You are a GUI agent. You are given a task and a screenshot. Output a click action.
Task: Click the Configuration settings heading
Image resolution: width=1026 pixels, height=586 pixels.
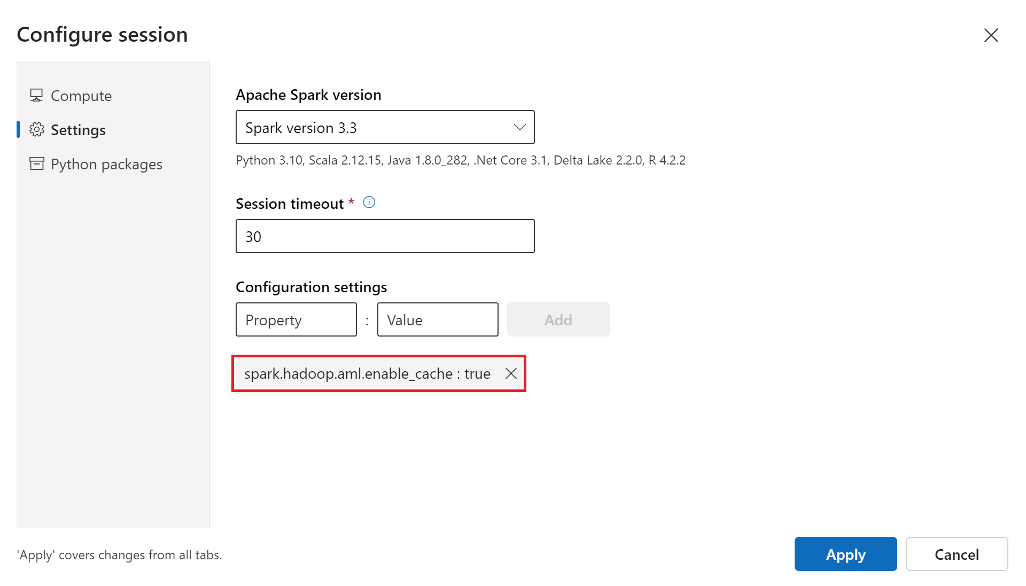[x=311, y=287]
